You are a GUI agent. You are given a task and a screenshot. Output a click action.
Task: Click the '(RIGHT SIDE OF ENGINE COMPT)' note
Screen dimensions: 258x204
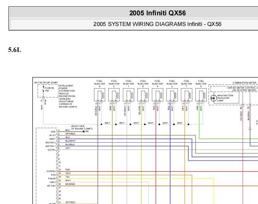(82, 127)
